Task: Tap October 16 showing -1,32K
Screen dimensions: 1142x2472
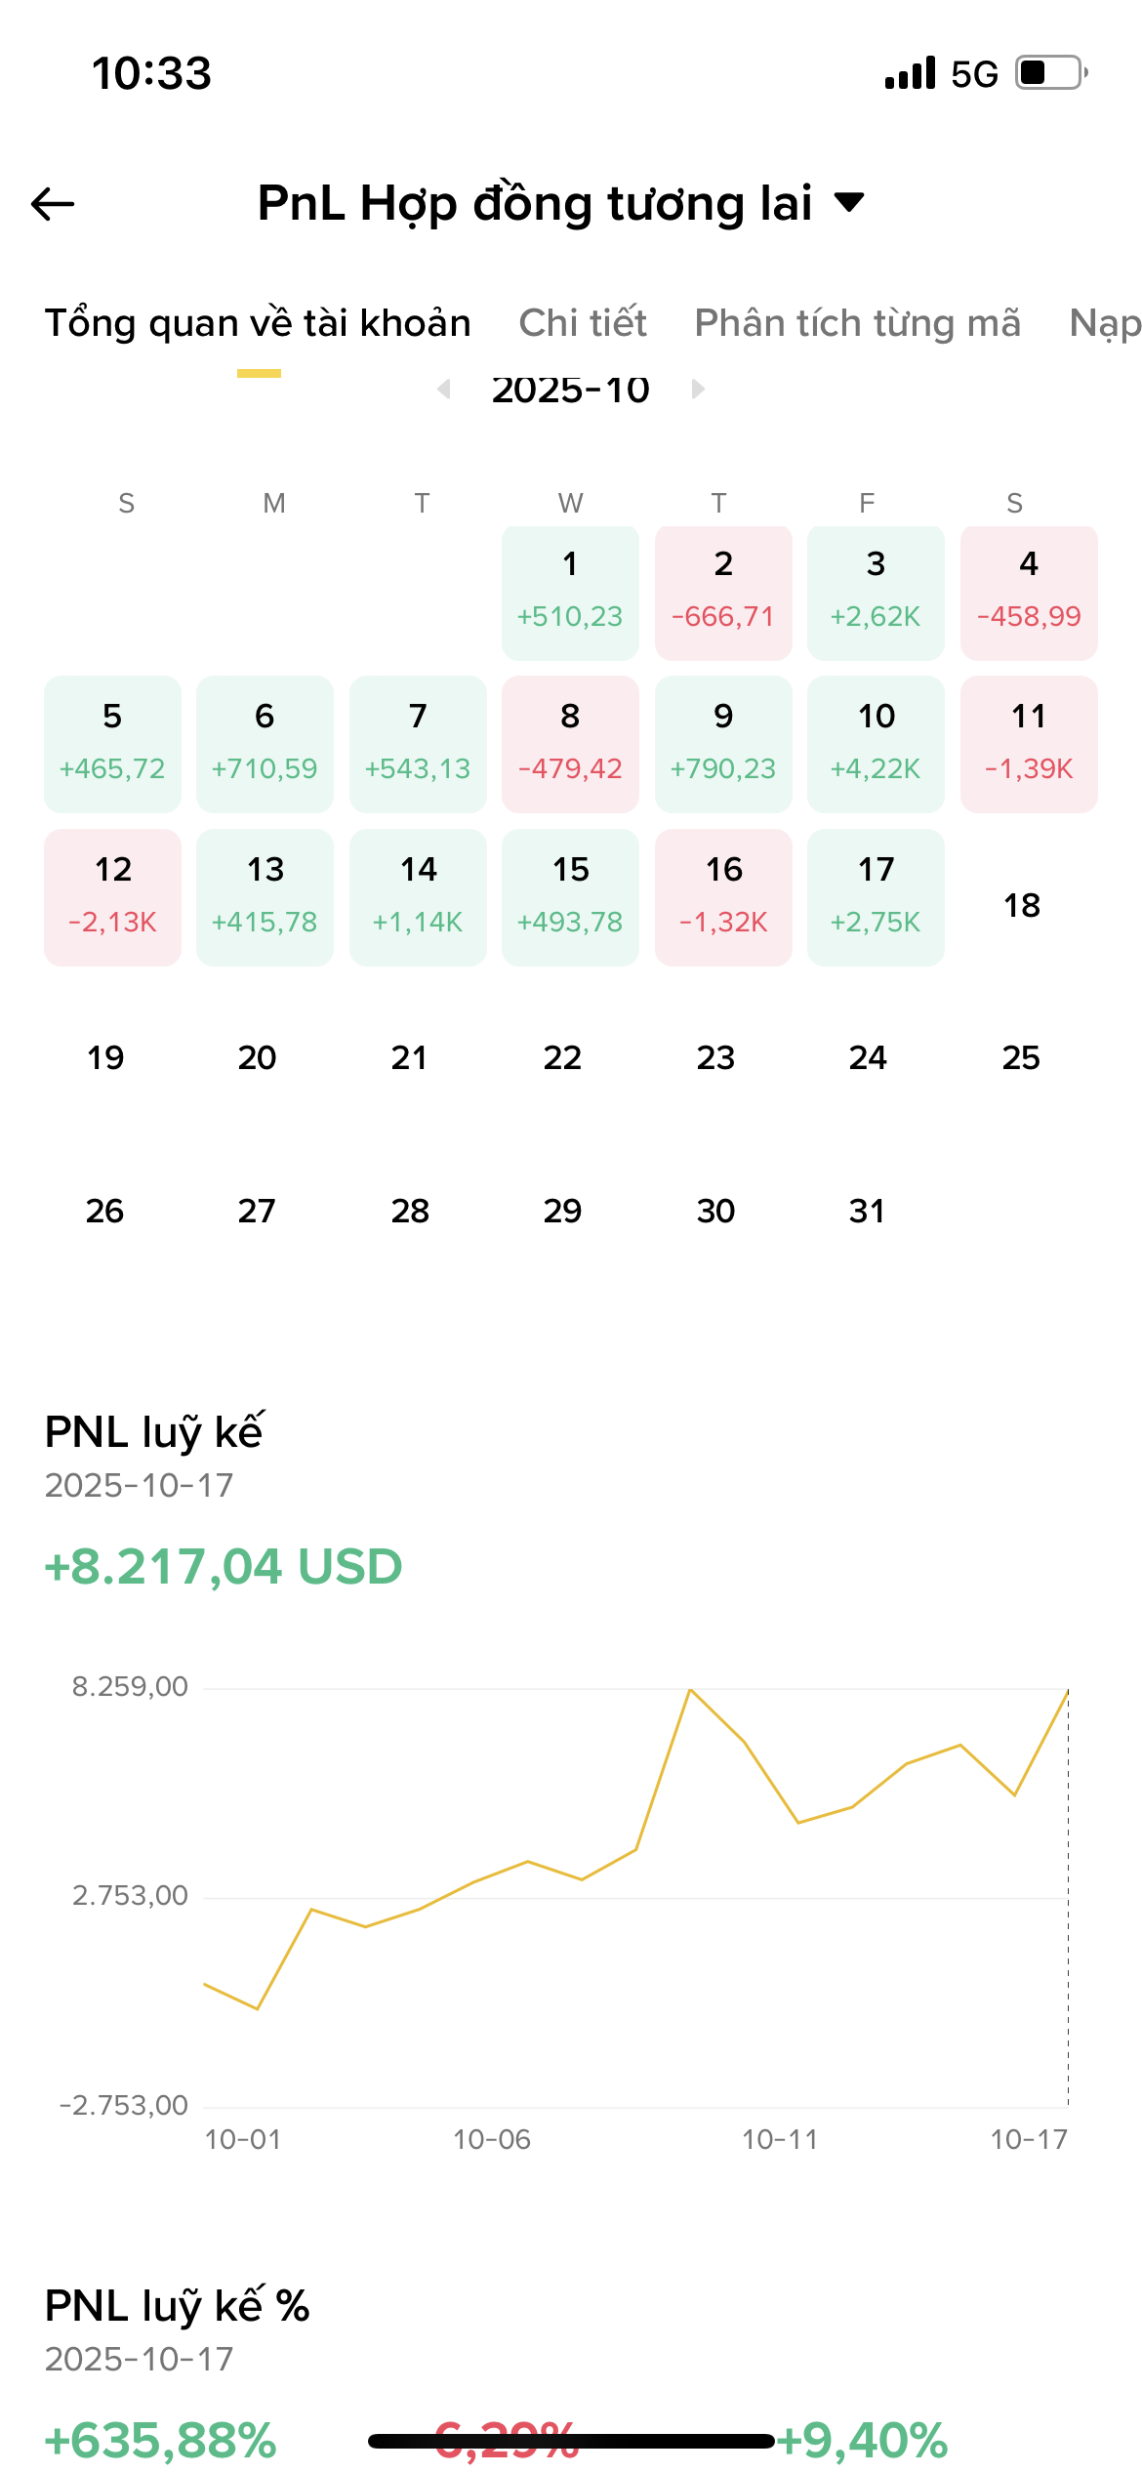Action: coord(723,897)
